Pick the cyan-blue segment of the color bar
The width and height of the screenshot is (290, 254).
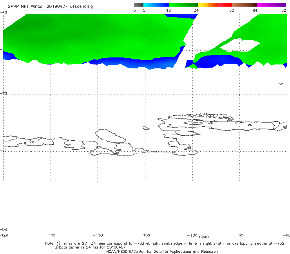[x=156, y=5]
